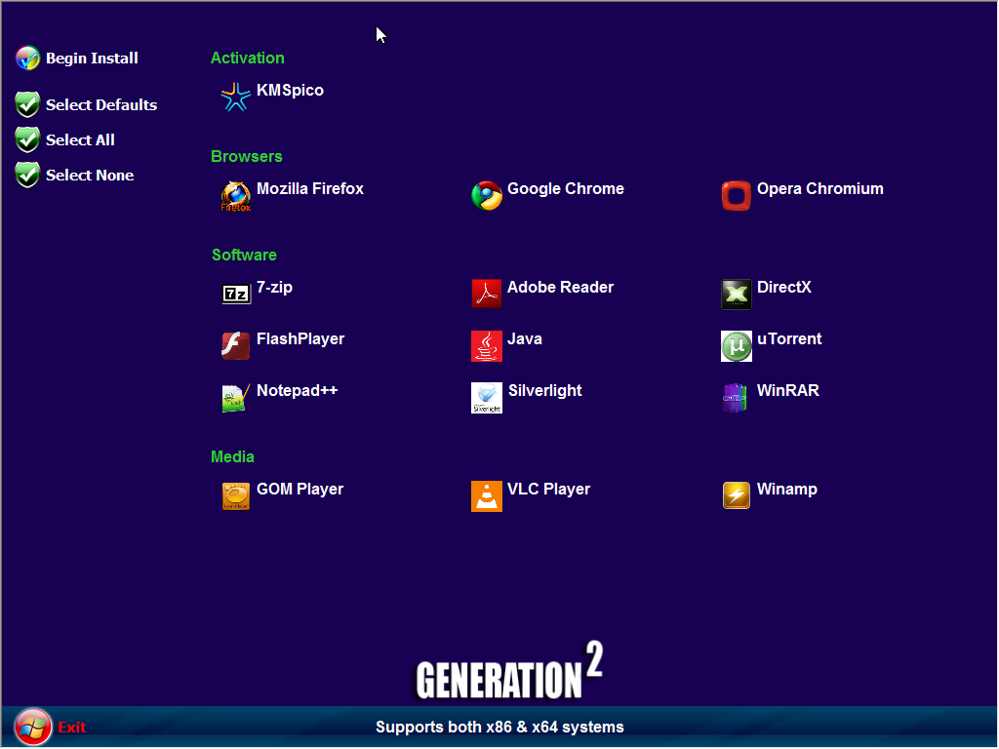Click the Windows orb Exit icon
This screenshot has width=999, height=749.
click(32, 727)
